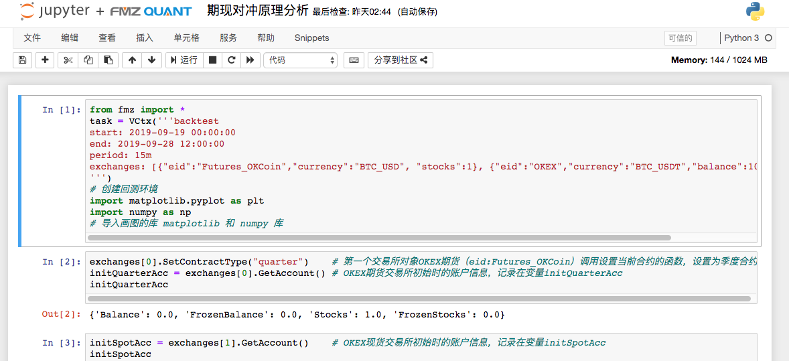Cut selected cells with scissors icon

(68, 60)
